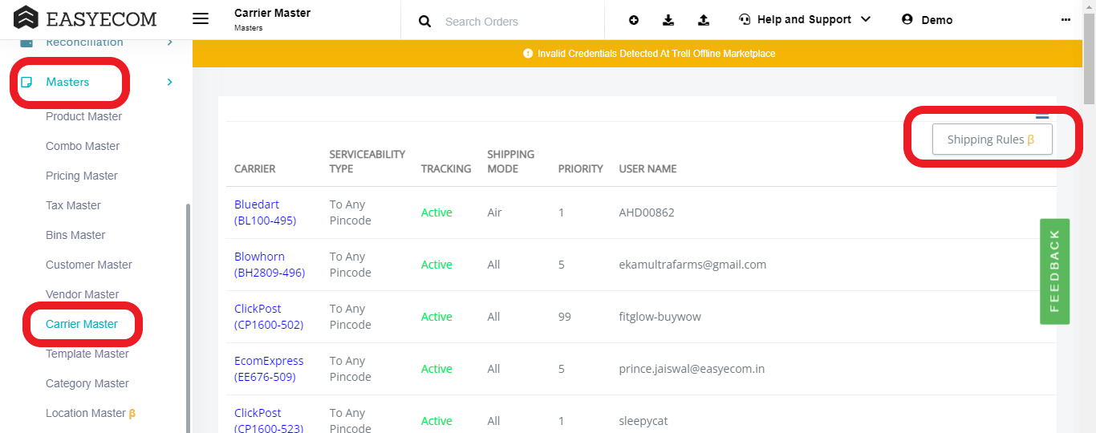Click the CARRIER column header
Image resolution: width=1096 pixels, height=433 pixels.
coord(255,169)
